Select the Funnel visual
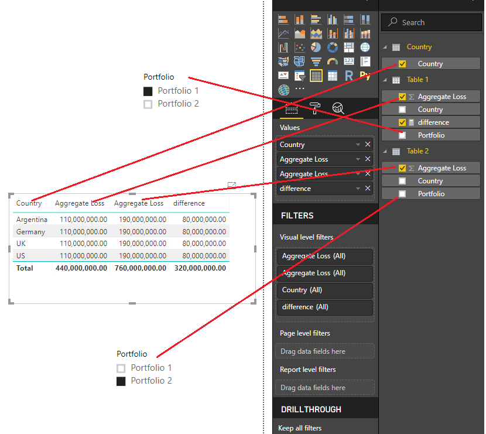Viewport: 486px width, 434px height. (316, 61)
